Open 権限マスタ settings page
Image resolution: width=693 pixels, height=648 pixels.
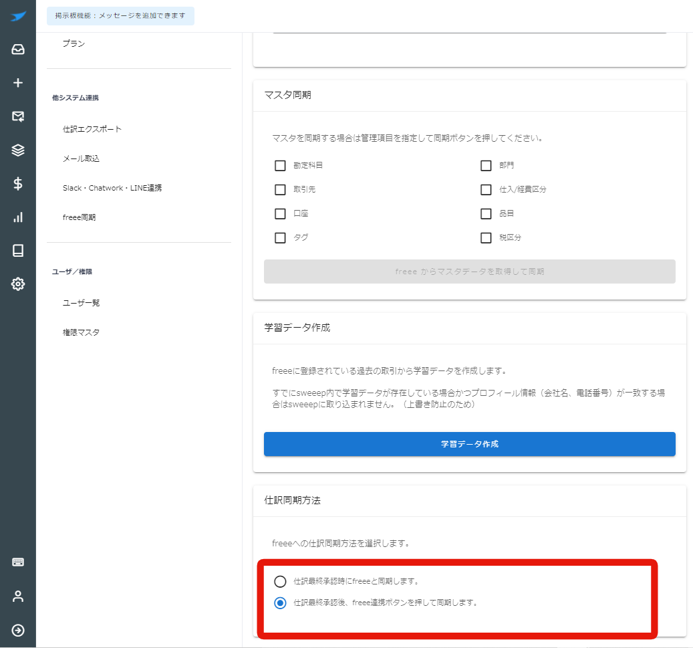pyautogui.click(x=81, y=332)
